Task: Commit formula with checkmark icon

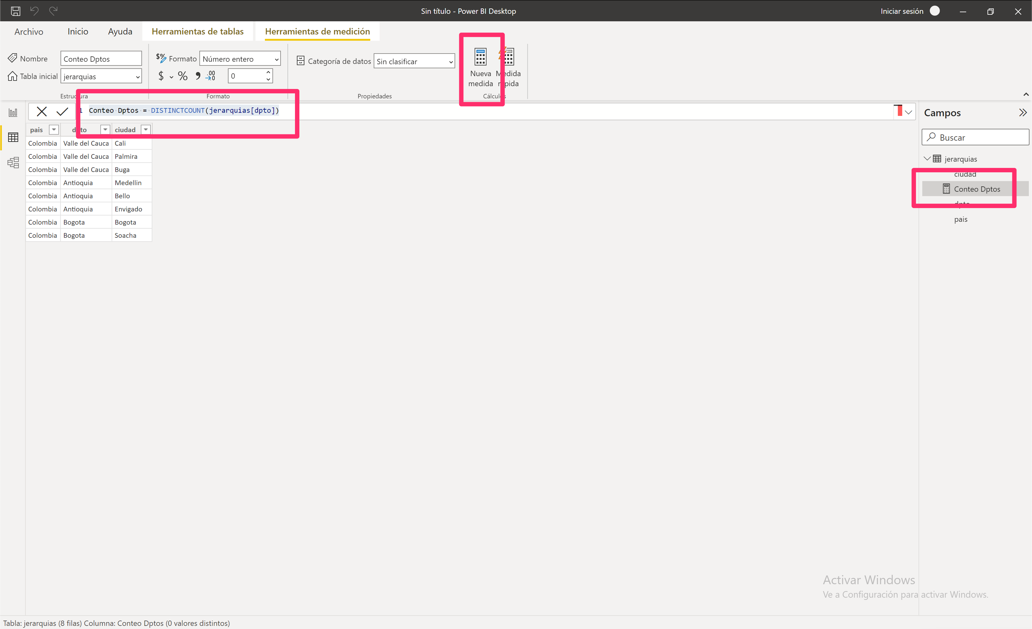Action: tap(62, 111)
